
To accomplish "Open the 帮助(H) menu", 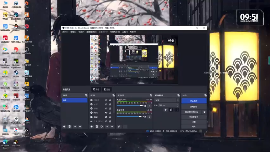I will 133,32.
